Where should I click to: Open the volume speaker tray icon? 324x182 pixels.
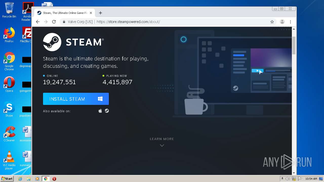tap(288, 179)
